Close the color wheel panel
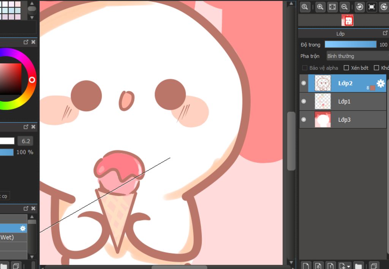Image resolution: width=389 pixels, height=269 pixels. [33, 42]
